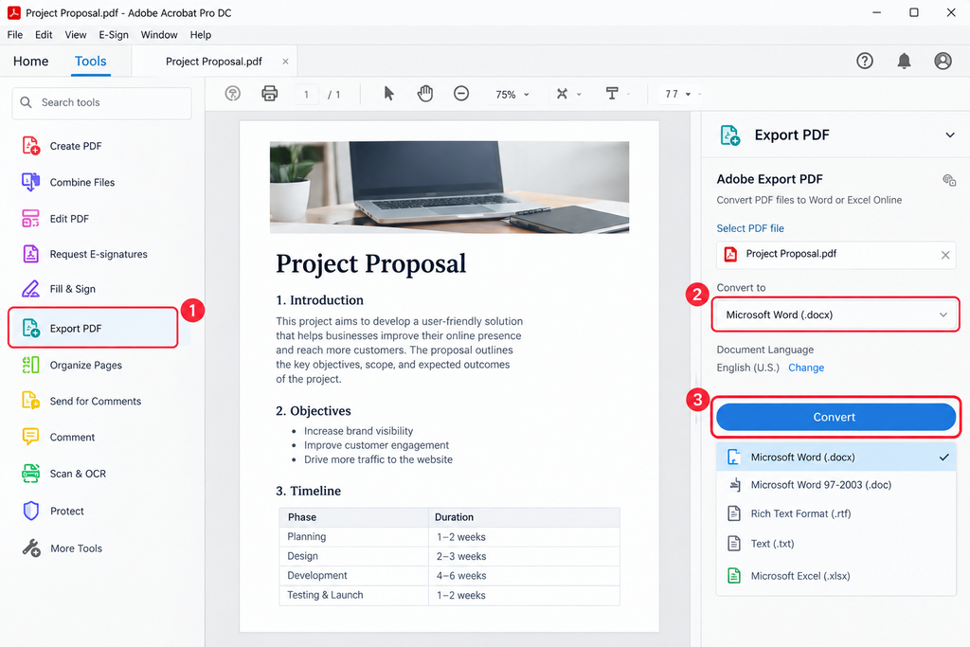The height and width of the screenshot is (647, 970).
Task: Open the 75% zoom level dropdown
Action: 512,94
